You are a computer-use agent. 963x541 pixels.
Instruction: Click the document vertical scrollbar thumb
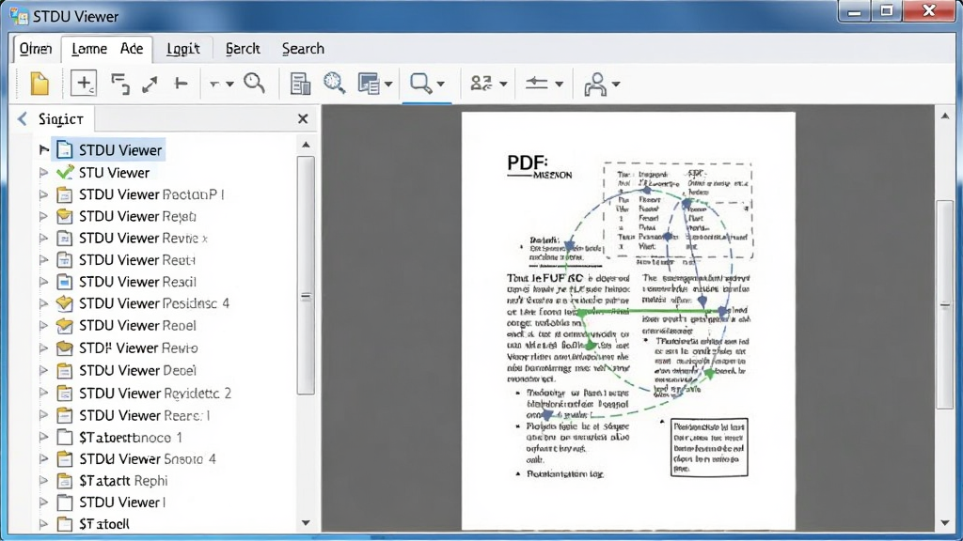tap(945, 304)
